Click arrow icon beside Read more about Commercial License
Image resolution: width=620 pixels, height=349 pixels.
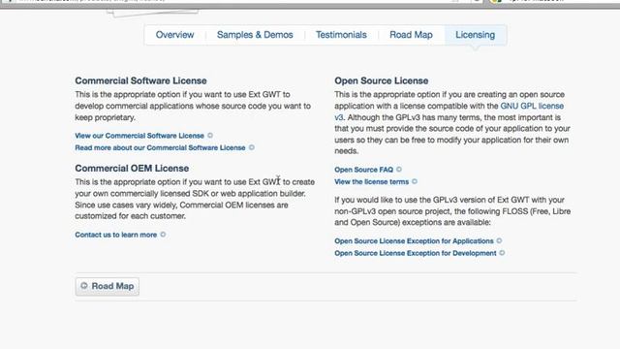click(x=252, y=147)
